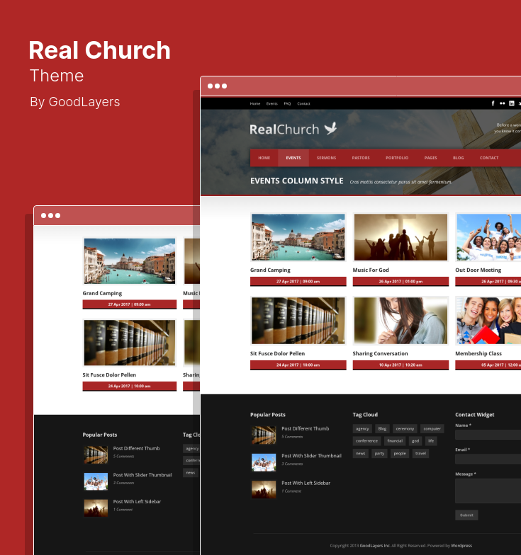Focus the Name field in Contact Widget
Viewport: 521px width, 555px height.
pyautogui.click(x=488, y=435)
